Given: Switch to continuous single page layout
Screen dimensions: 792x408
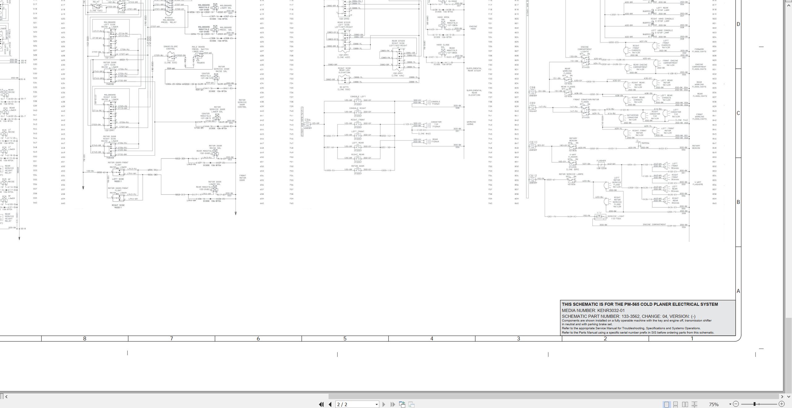Looking at the screenshot, I should 676,404.
